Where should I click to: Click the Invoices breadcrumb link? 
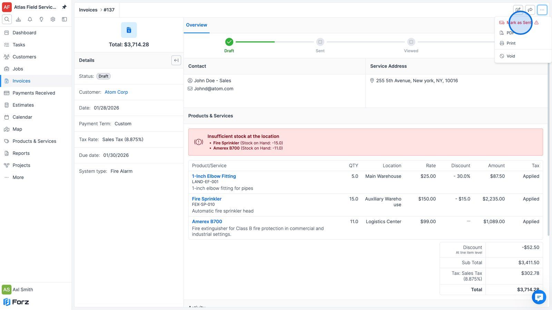[88, 10]
